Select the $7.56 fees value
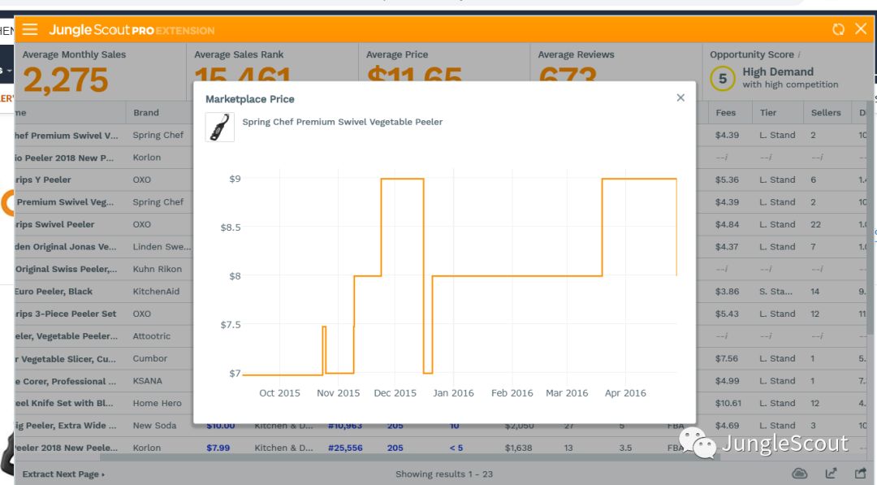This screenshot has width=877, height=485. [x=727, y=358]
